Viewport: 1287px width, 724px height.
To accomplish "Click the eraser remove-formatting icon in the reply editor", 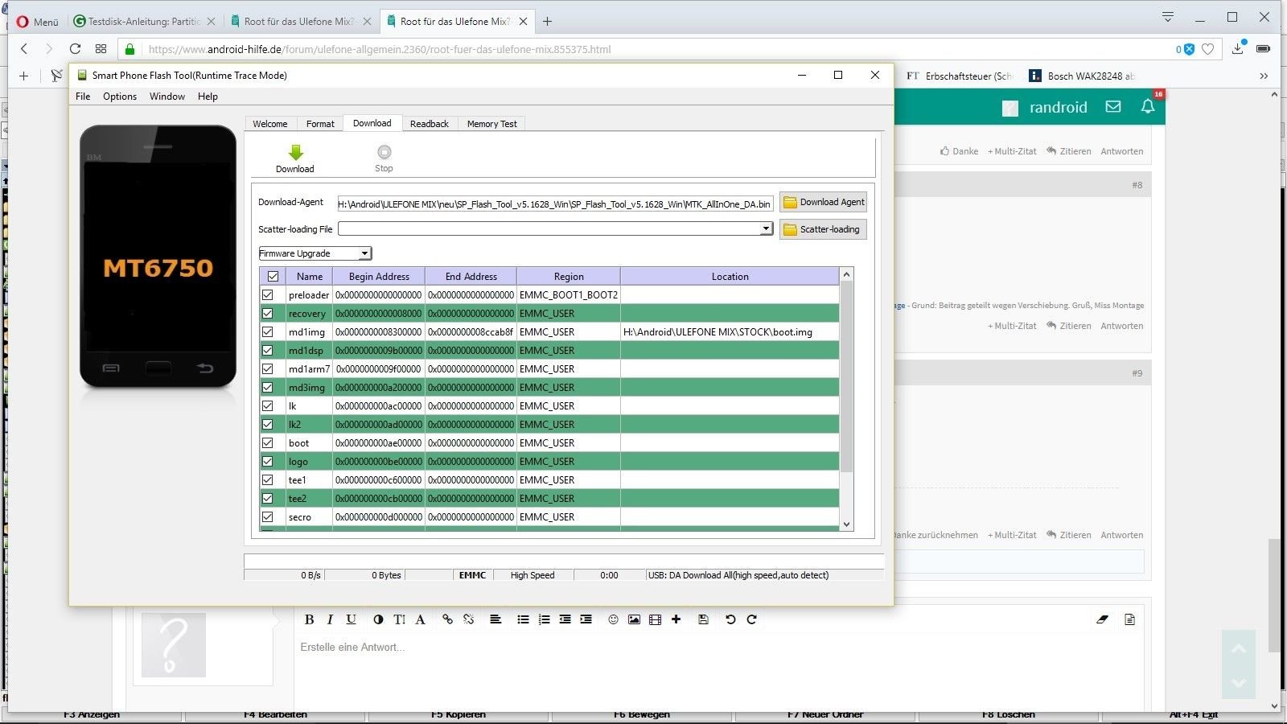I will [1102, 619].
